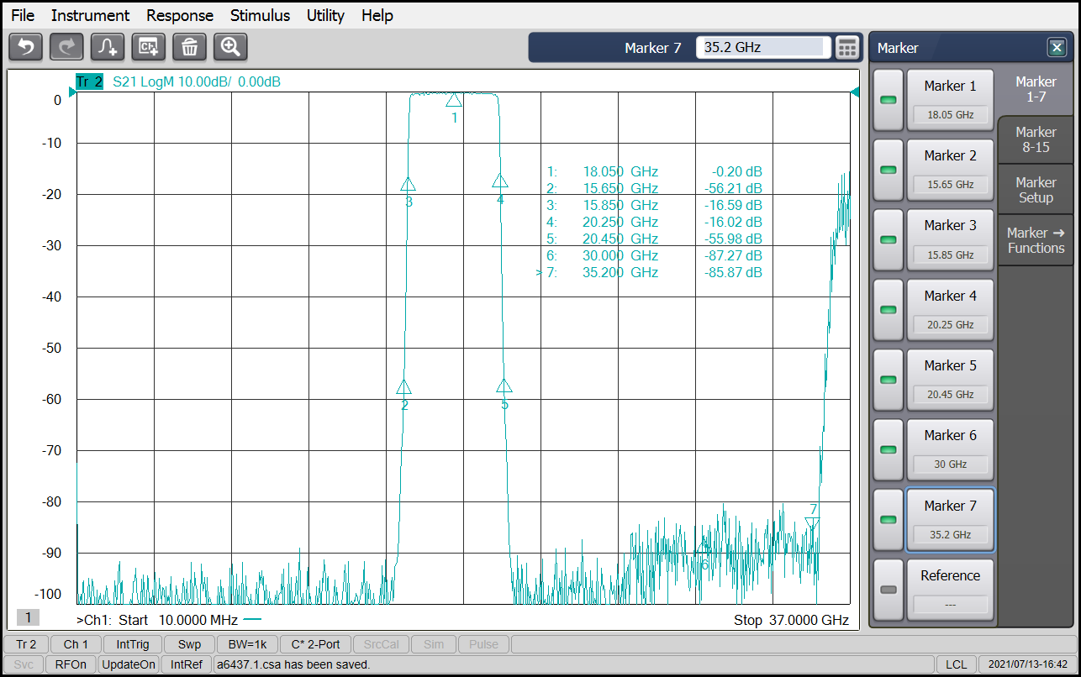Open the numeric keypad icon
The width and height of the screenshot is (1081, 677).
[x=847, y=48]
